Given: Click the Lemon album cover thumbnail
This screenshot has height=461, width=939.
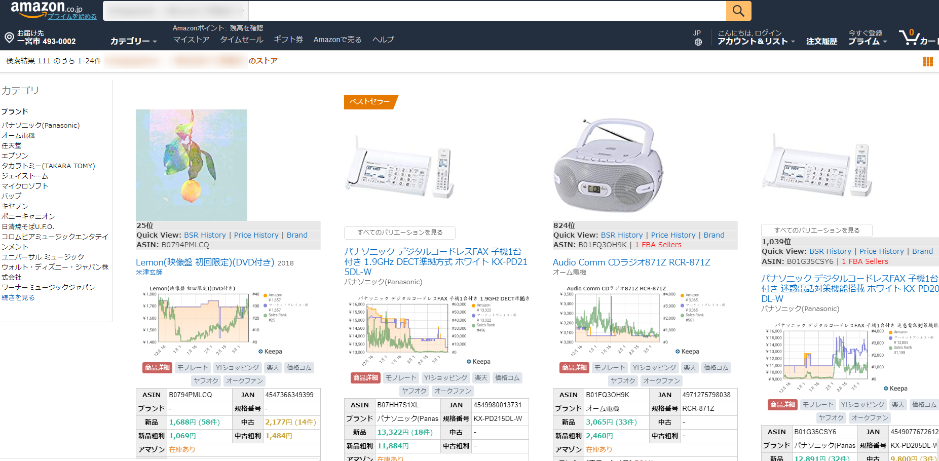Looking at the screenshot, I should 192,165.
